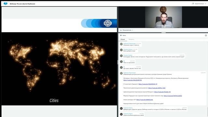
Task: Open the 'Новые рекорды UST' youtu.be link
Action: coord(145,100)
